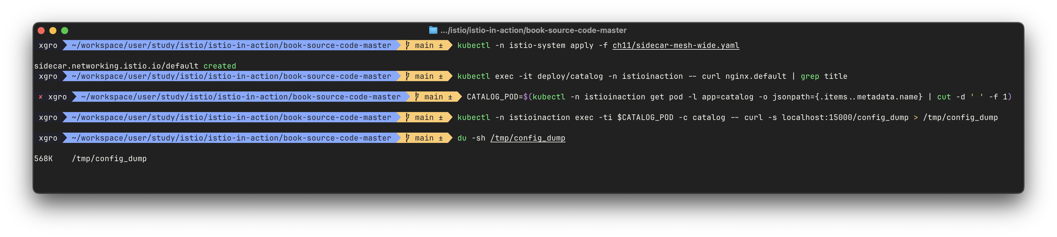Click 'sidecar.networking.istio.io/default' output text

click(116, 66)
